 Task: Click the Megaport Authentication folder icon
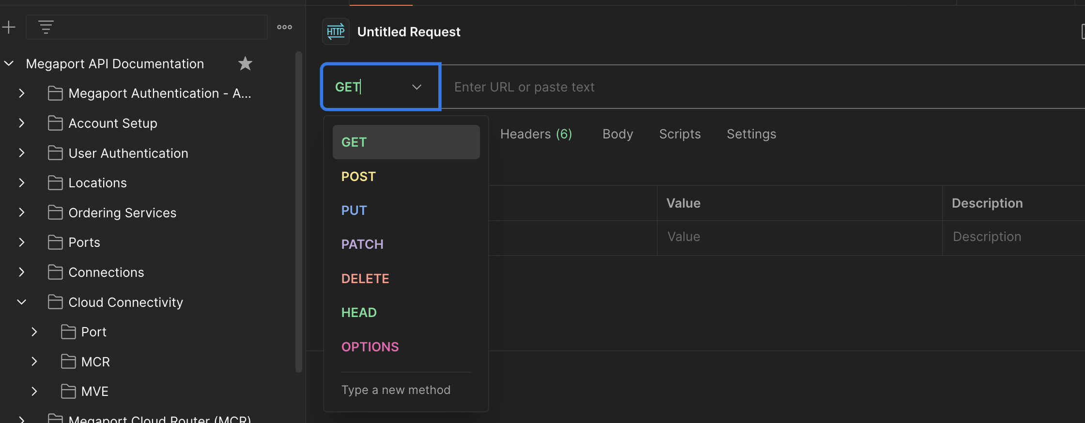pos(55,93)
